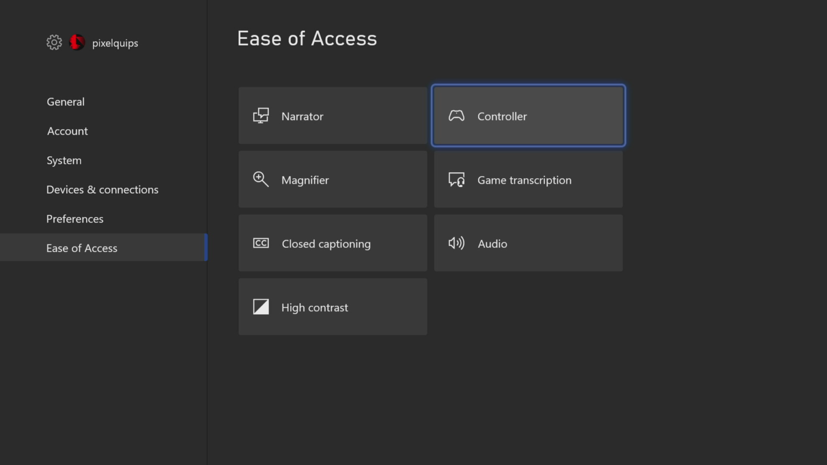827x465 pixels.
Task: Open the High contrast icon
Action: (x=261, y=306)
